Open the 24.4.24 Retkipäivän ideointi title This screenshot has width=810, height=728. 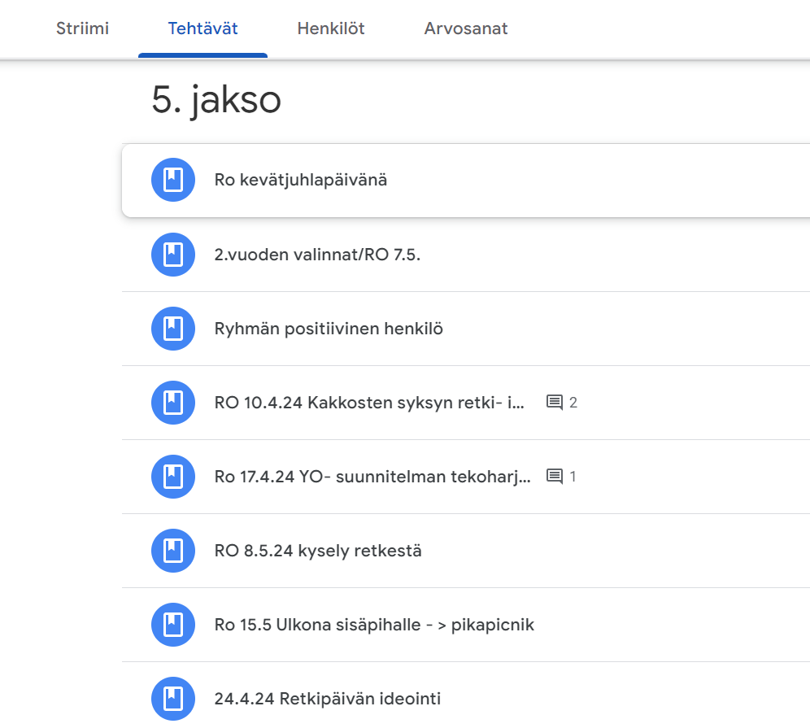pos(328,699)
